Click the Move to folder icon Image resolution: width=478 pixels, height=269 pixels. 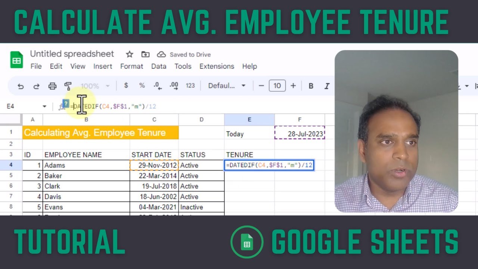click(x=145, y=55)
